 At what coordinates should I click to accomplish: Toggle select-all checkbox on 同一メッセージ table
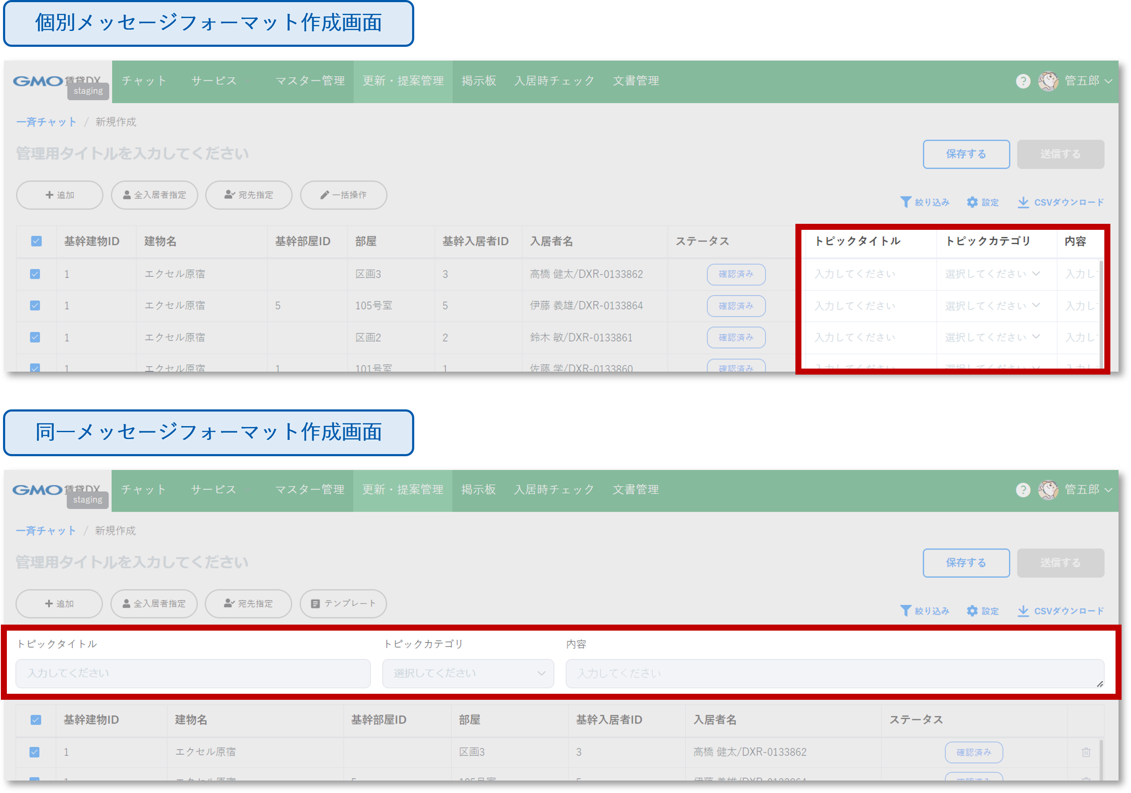[36, 720]
